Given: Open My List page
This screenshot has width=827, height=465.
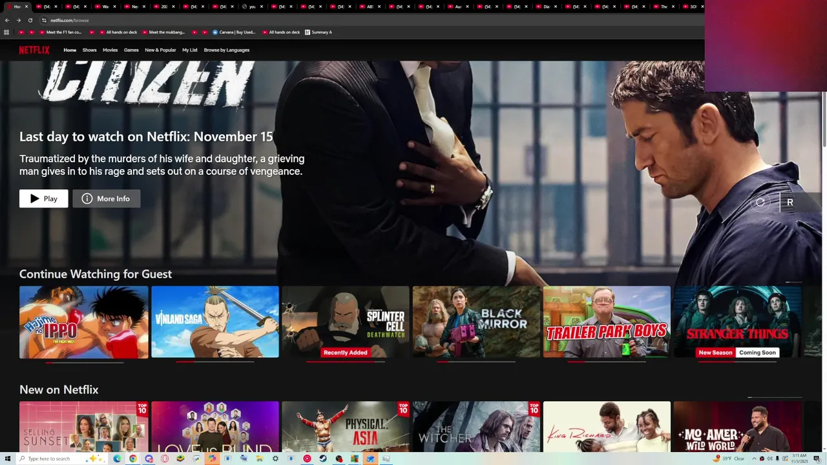Looking at the screenshot, I should (x=190, y=50).
